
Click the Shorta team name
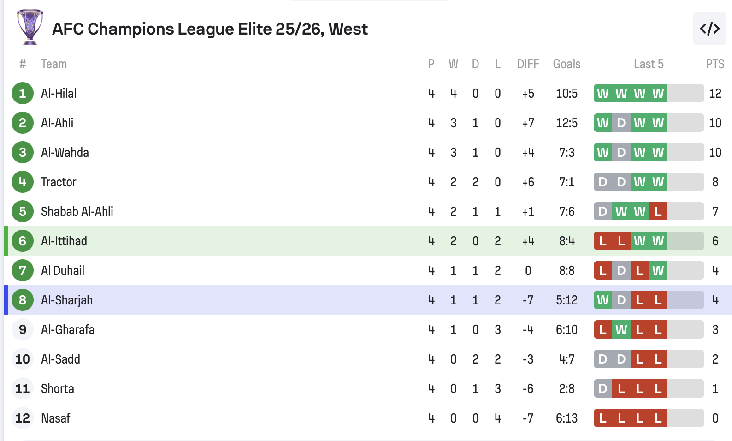(58, 389)
